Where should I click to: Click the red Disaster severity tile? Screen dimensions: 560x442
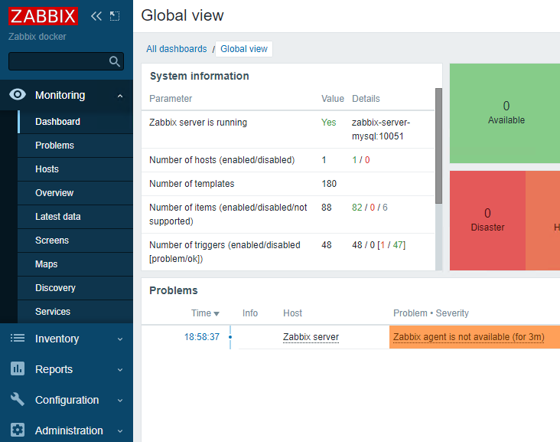point(487,221)
